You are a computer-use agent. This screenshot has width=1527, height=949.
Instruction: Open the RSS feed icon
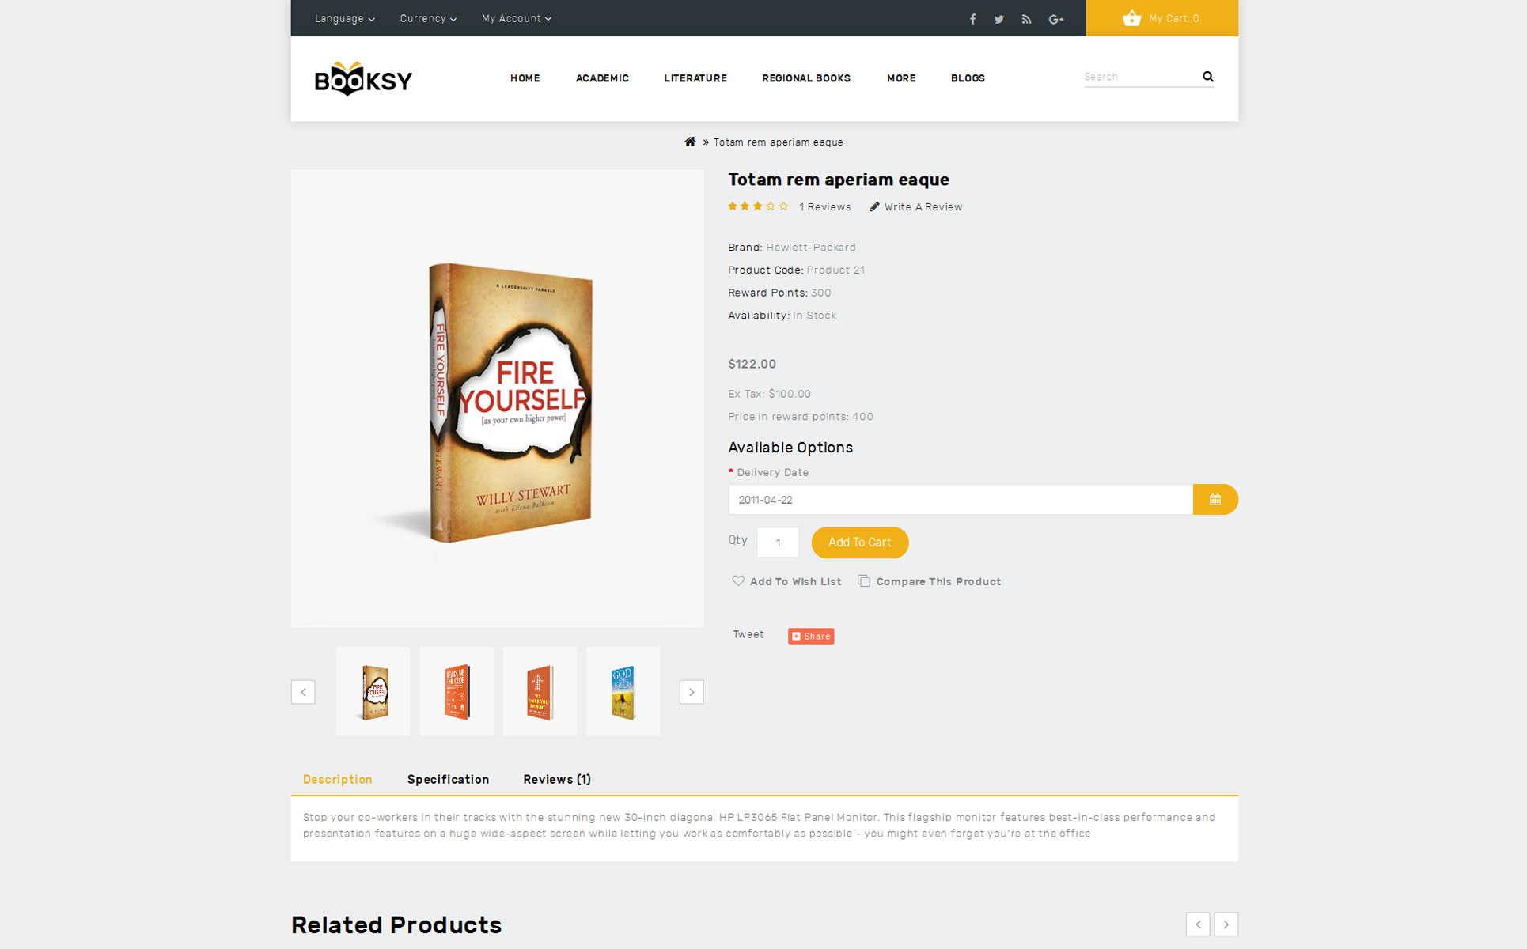coord(1026,19)
